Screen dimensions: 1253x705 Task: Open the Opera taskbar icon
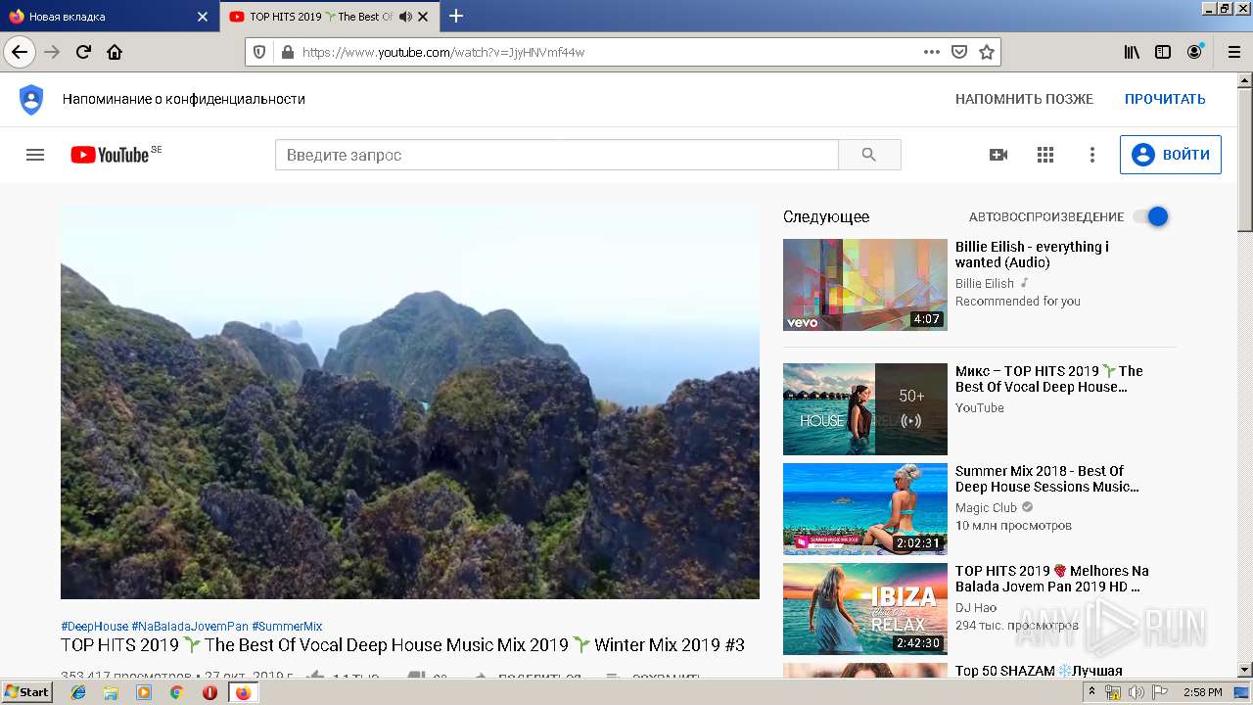[209, 692]
